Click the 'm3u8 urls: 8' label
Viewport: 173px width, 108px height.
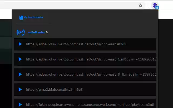point(38,32)
